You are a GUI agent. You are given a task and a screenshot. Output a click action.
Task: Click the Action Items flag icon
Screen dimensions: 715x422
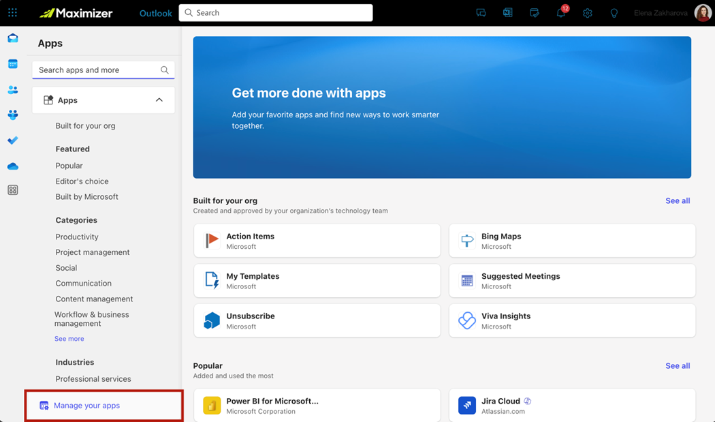212,240
